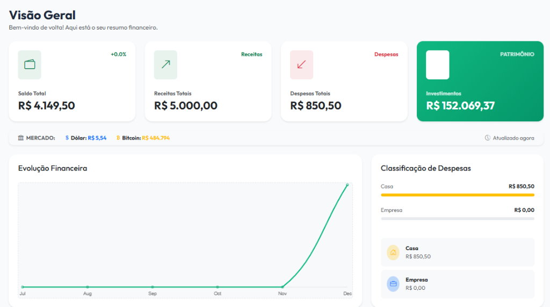Click the bank building icon beside MERCADO
Viewport: 550px width, 307px height.
[x=21, y=138]
